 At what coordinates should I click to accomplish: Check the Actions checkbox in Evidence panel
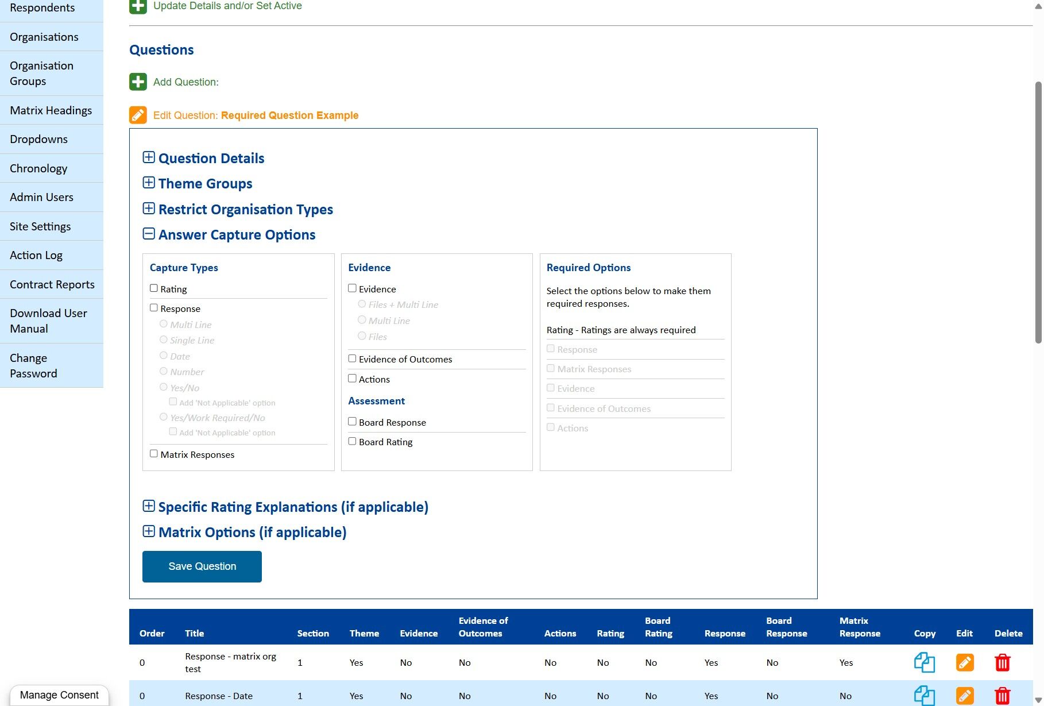(353, 379)
